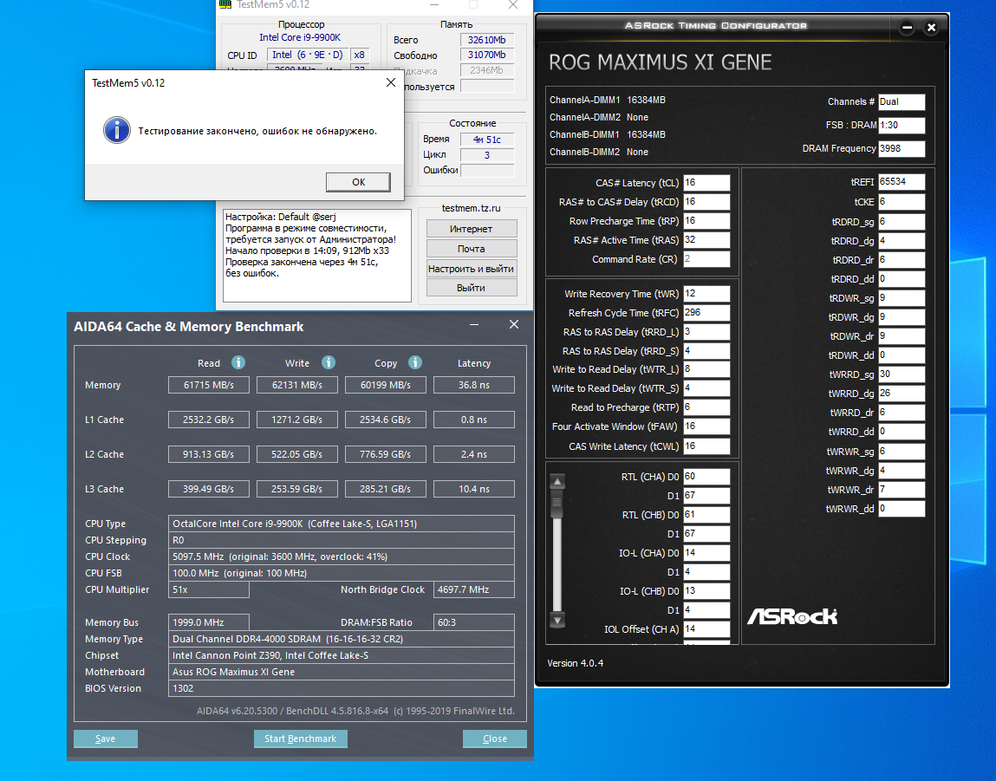Click Настроить и выйти button
This screenshot has width=996, height=781.
[x=472, y=269]
